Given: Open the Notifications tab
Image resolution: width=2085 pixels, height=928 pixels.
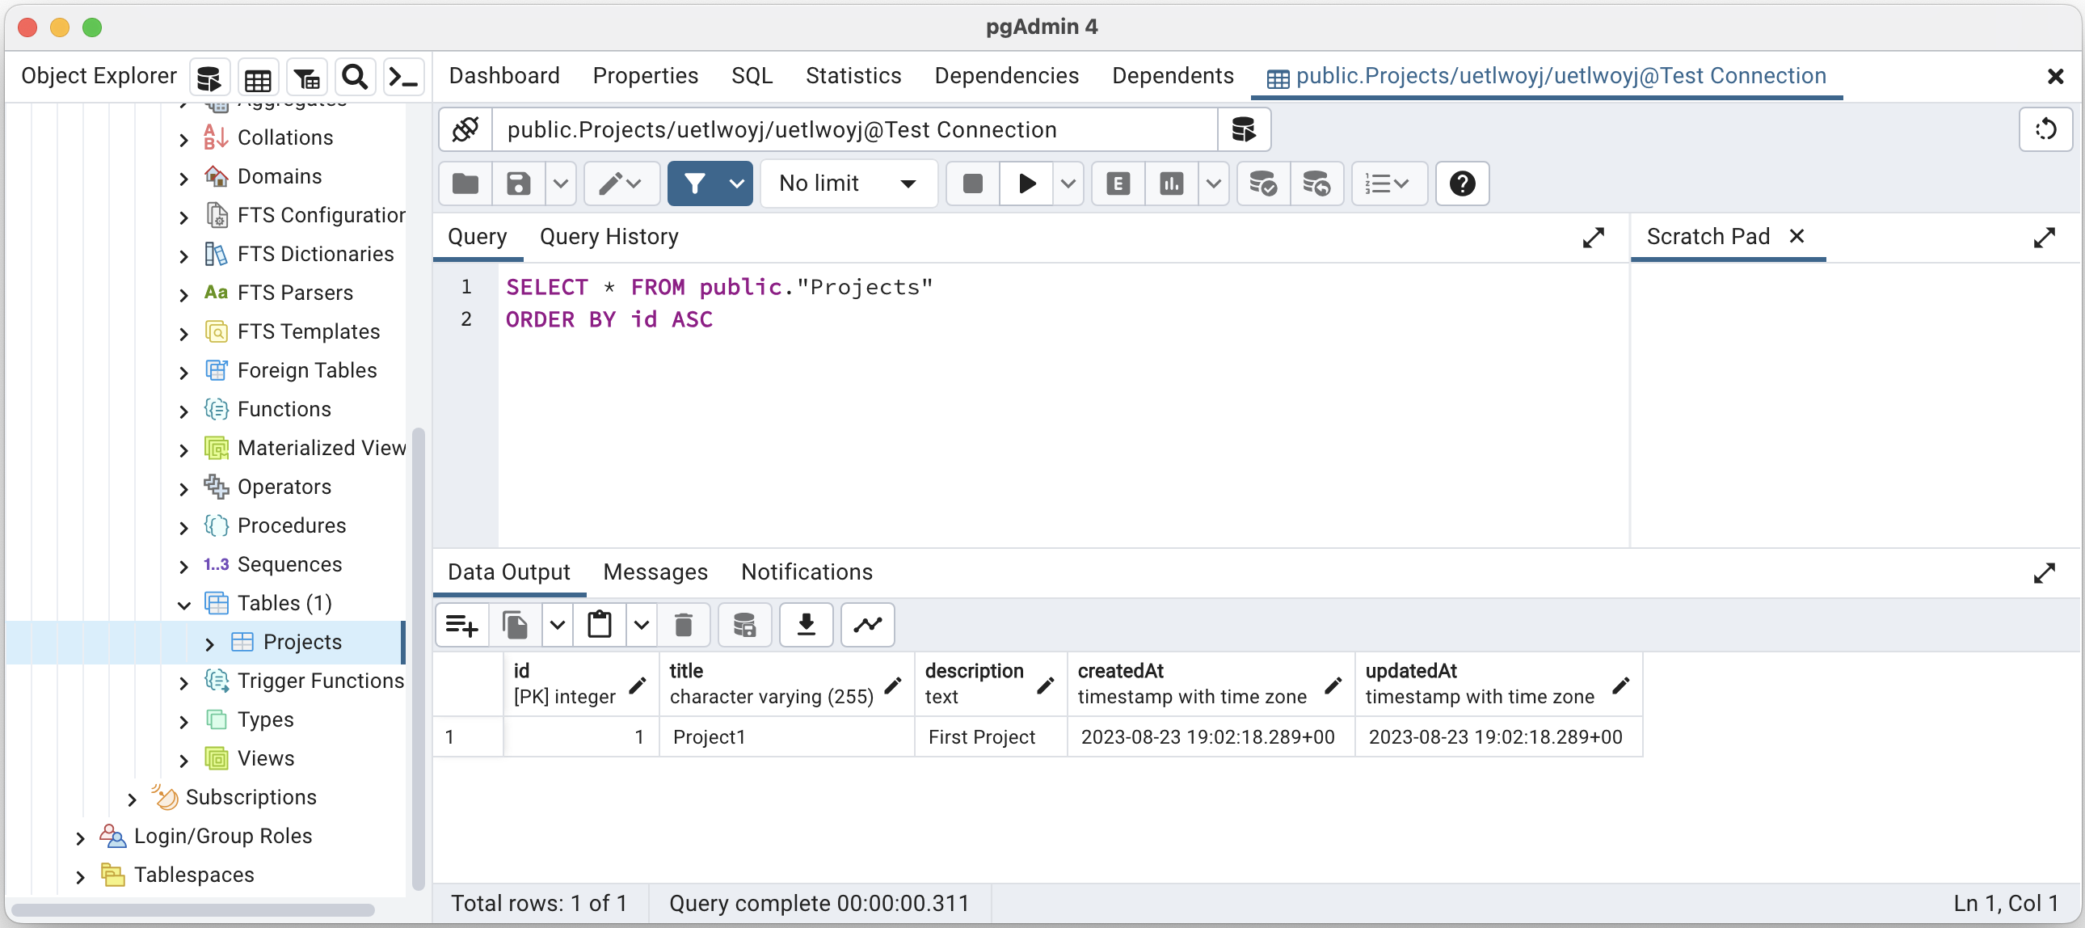Looking at the screenshot, I should [807, 572].
